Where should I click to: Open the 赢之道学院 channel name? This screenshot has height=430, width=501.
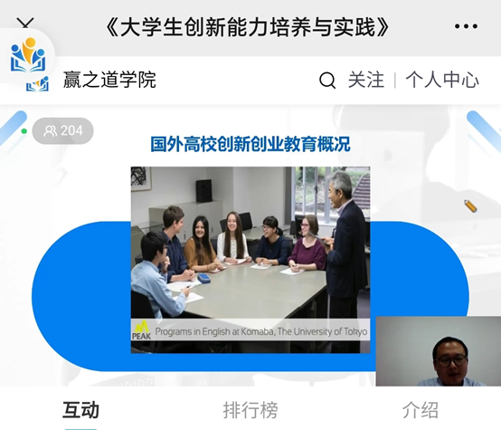coord(109,80)
